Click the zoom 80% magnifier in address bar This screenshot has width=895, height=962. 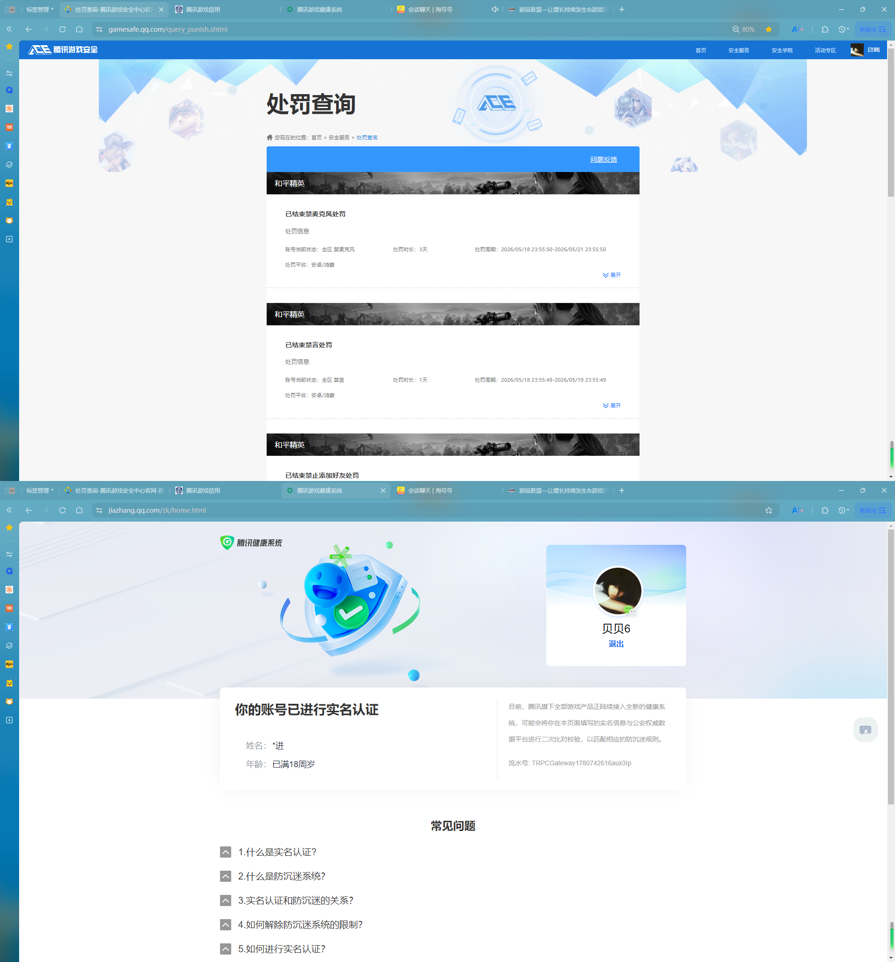(x=736, y=29)
